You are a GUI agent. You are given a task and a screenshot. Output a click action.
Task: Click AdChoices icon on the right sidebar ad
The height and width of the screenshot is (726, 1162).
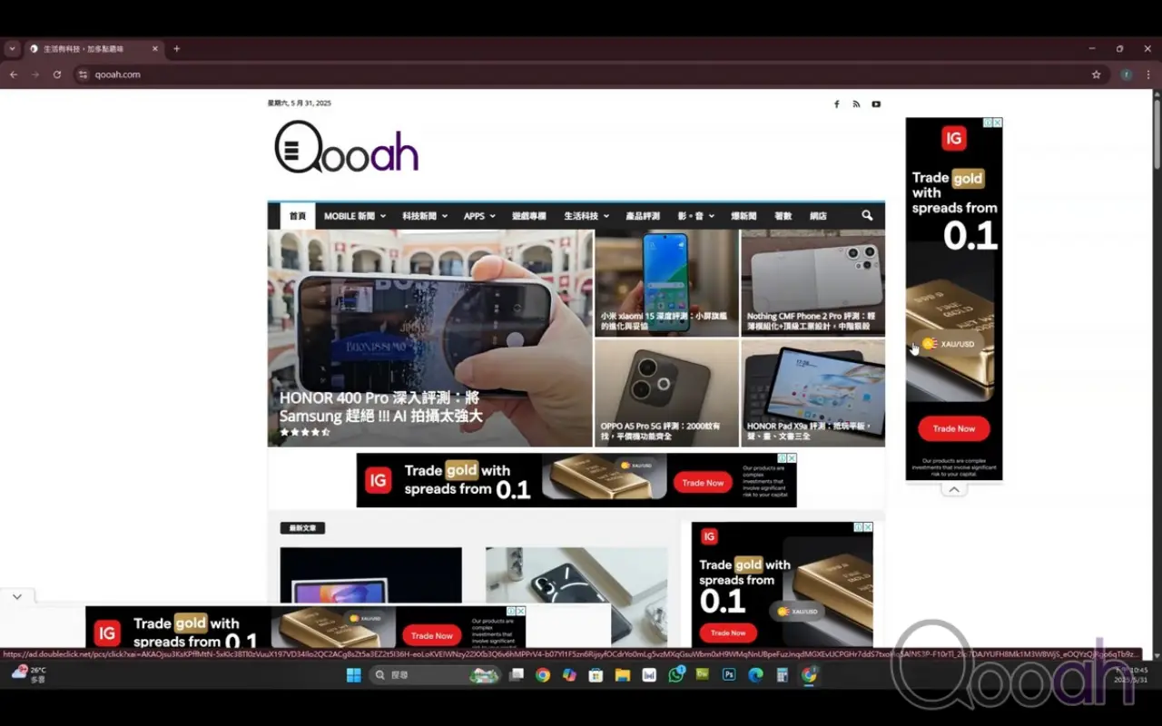(988, 123)
